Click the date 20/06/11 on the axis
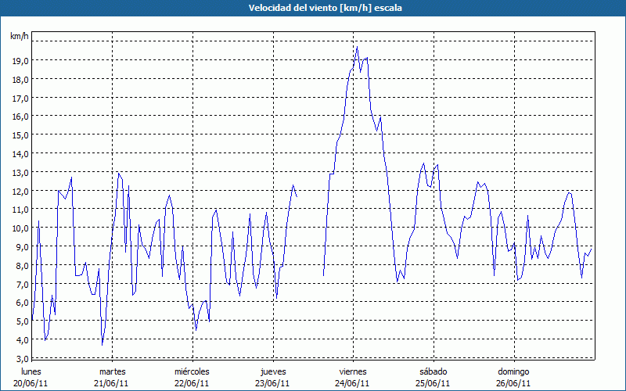The image size is (626, 391). (32, 383)
